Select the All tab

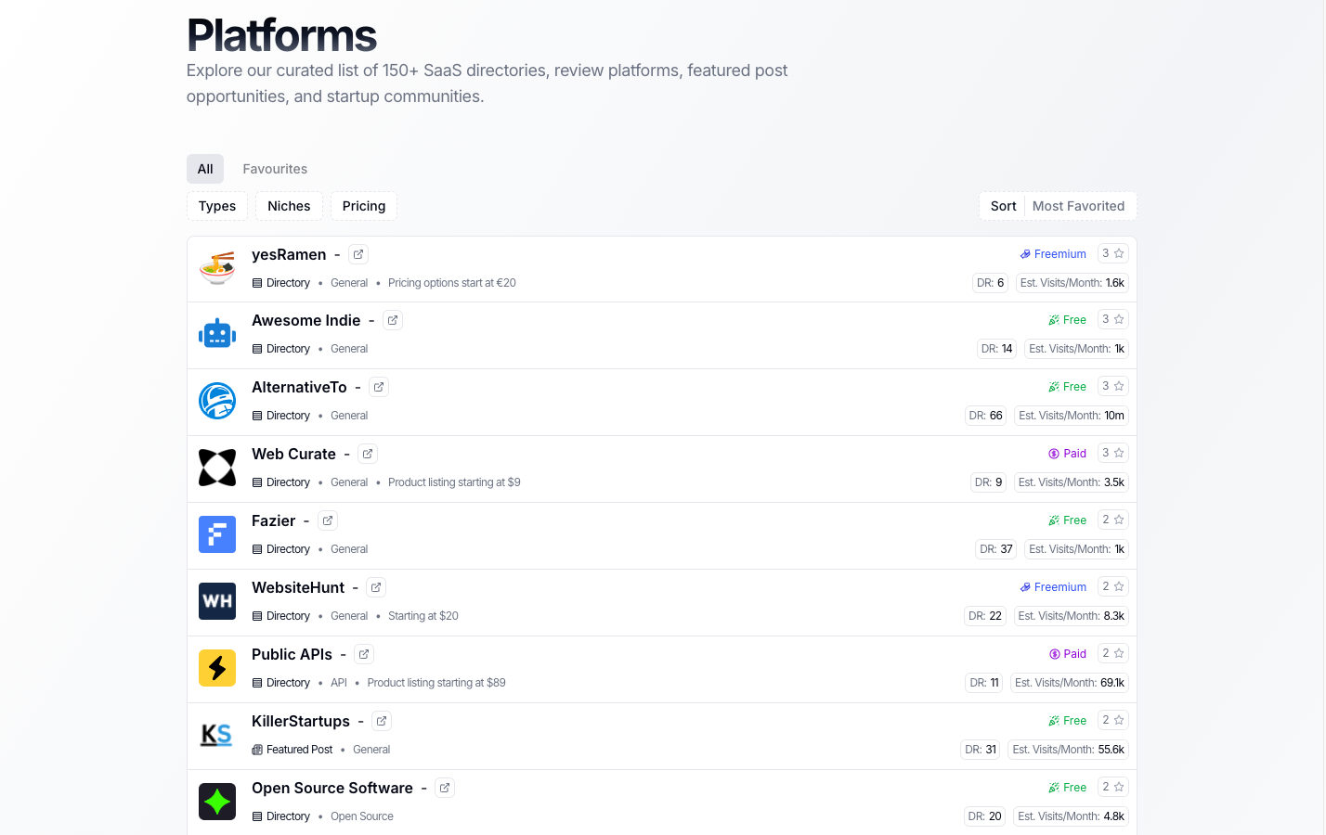point(205,169)
